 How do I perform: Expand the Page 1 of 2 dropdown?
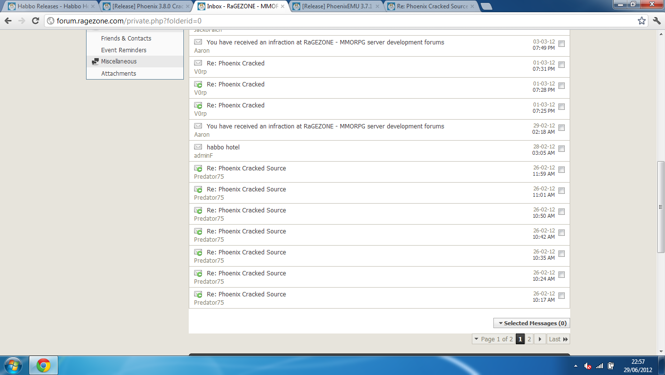tap(493, 339)
